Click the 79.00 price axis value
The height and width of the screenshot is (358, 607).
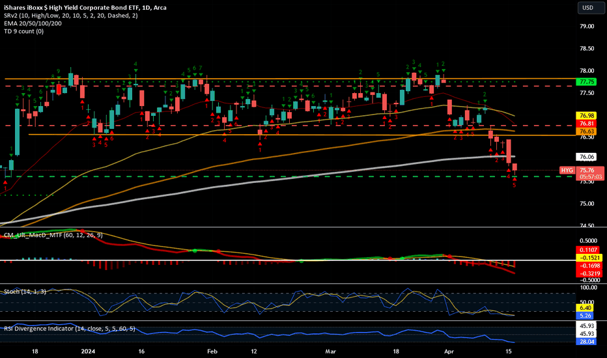coord(587,26)
